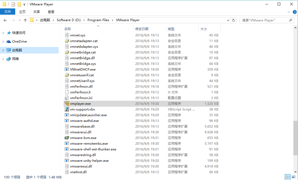Click Software D (D:) in address bar
298x180 pixels.
(x=69, y=20)
